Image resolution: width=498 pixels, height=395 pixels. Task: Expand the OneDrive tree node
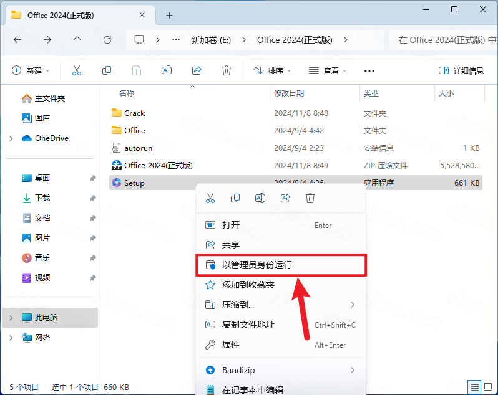click(x=11, y=138)
